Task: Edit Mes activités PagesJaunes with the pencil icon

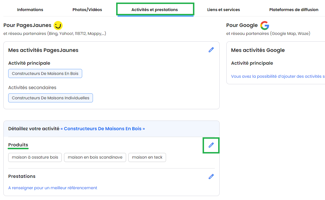Action: (x=211, y=50)
